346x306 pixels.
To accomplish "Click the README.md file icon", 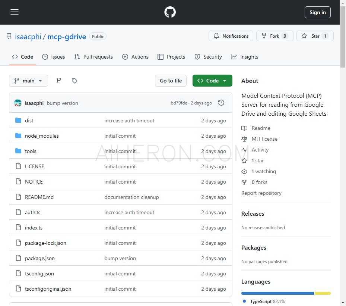I will click(x=18, y=197).
